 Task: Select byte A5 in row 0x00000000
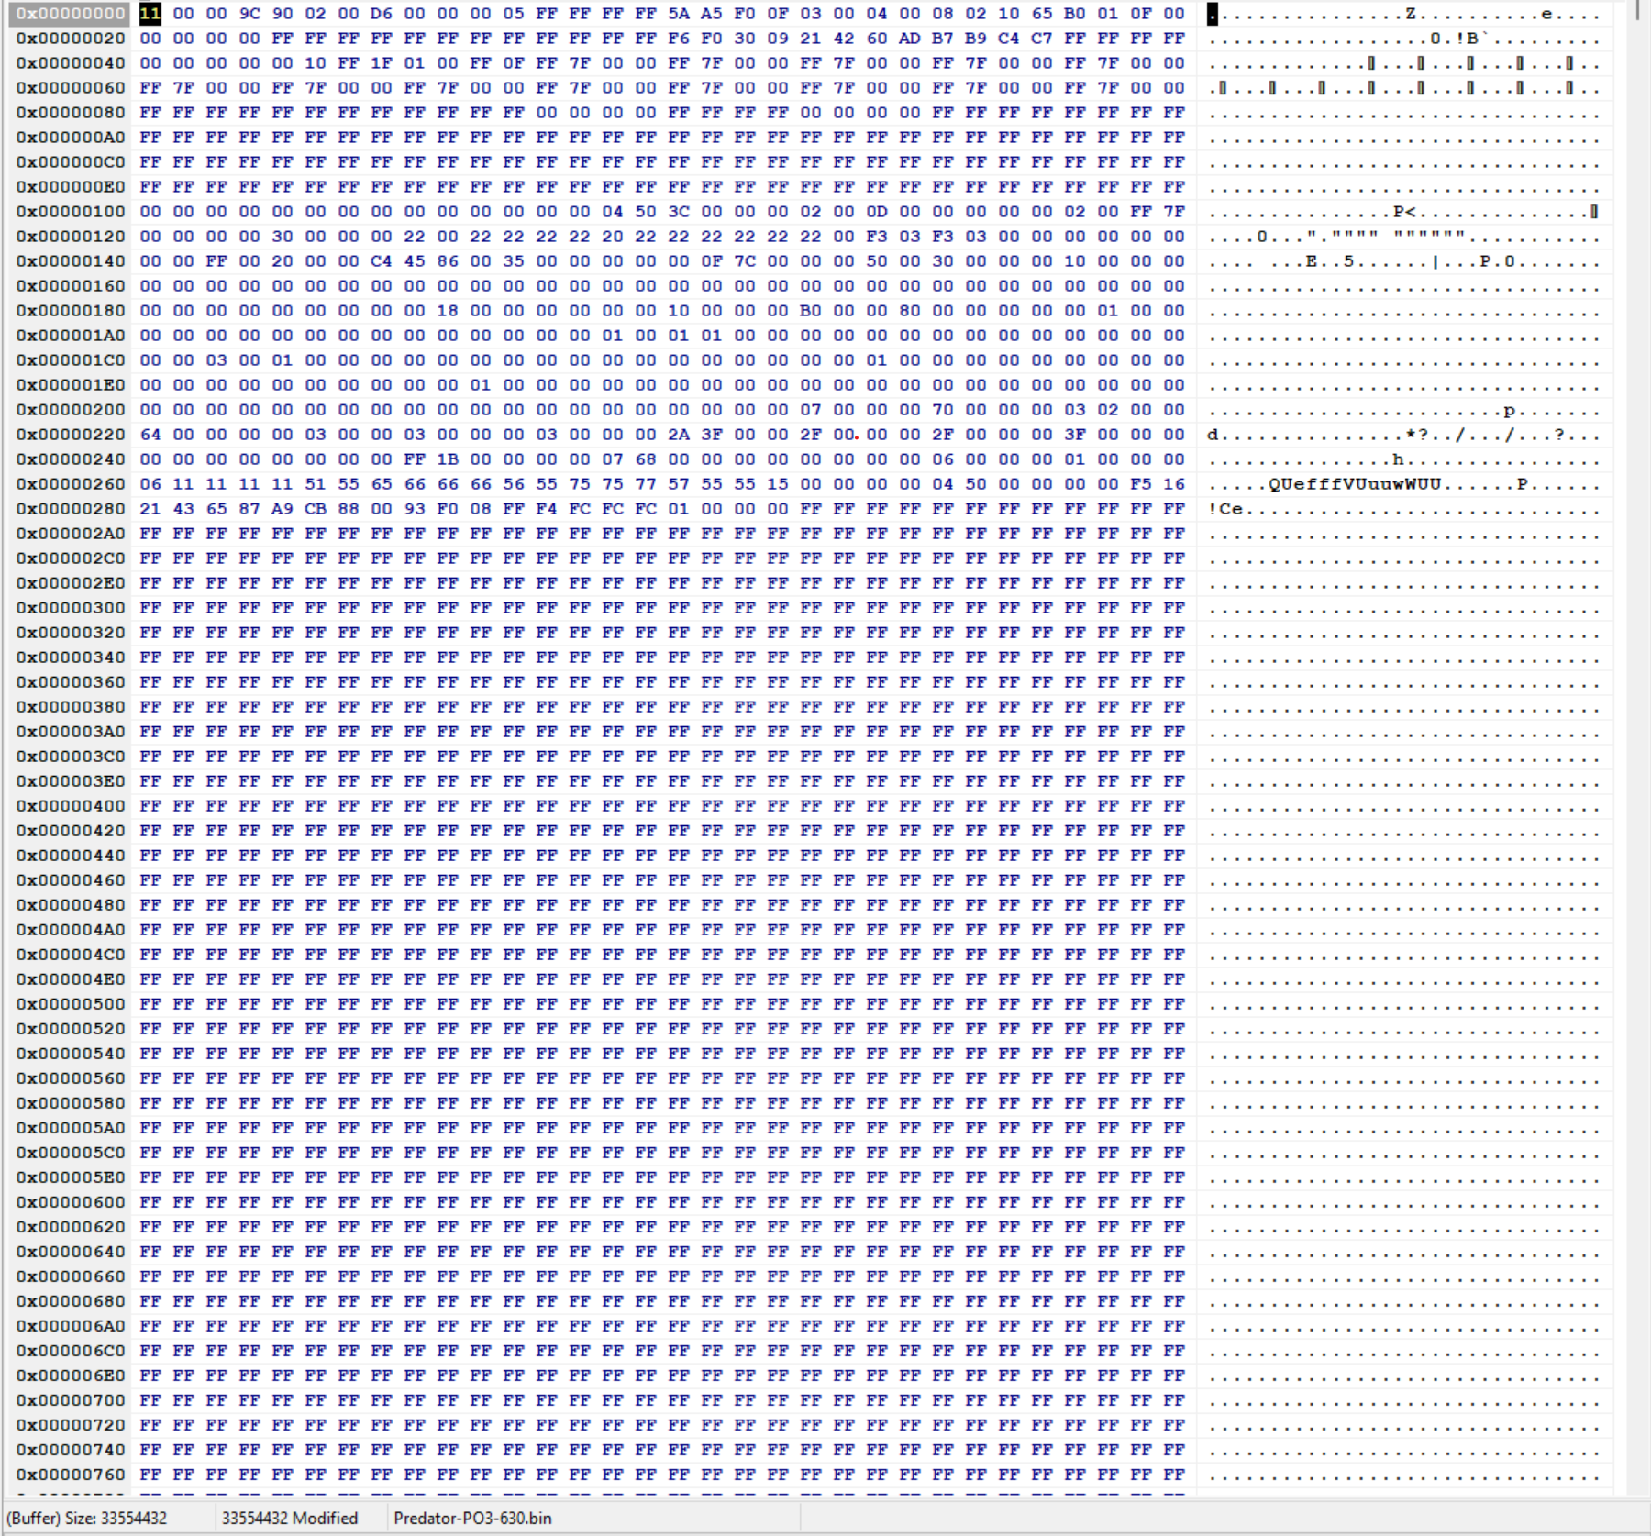[x=712, y=14]
